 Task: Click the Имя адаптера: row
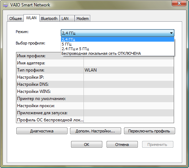pos(95,63)
